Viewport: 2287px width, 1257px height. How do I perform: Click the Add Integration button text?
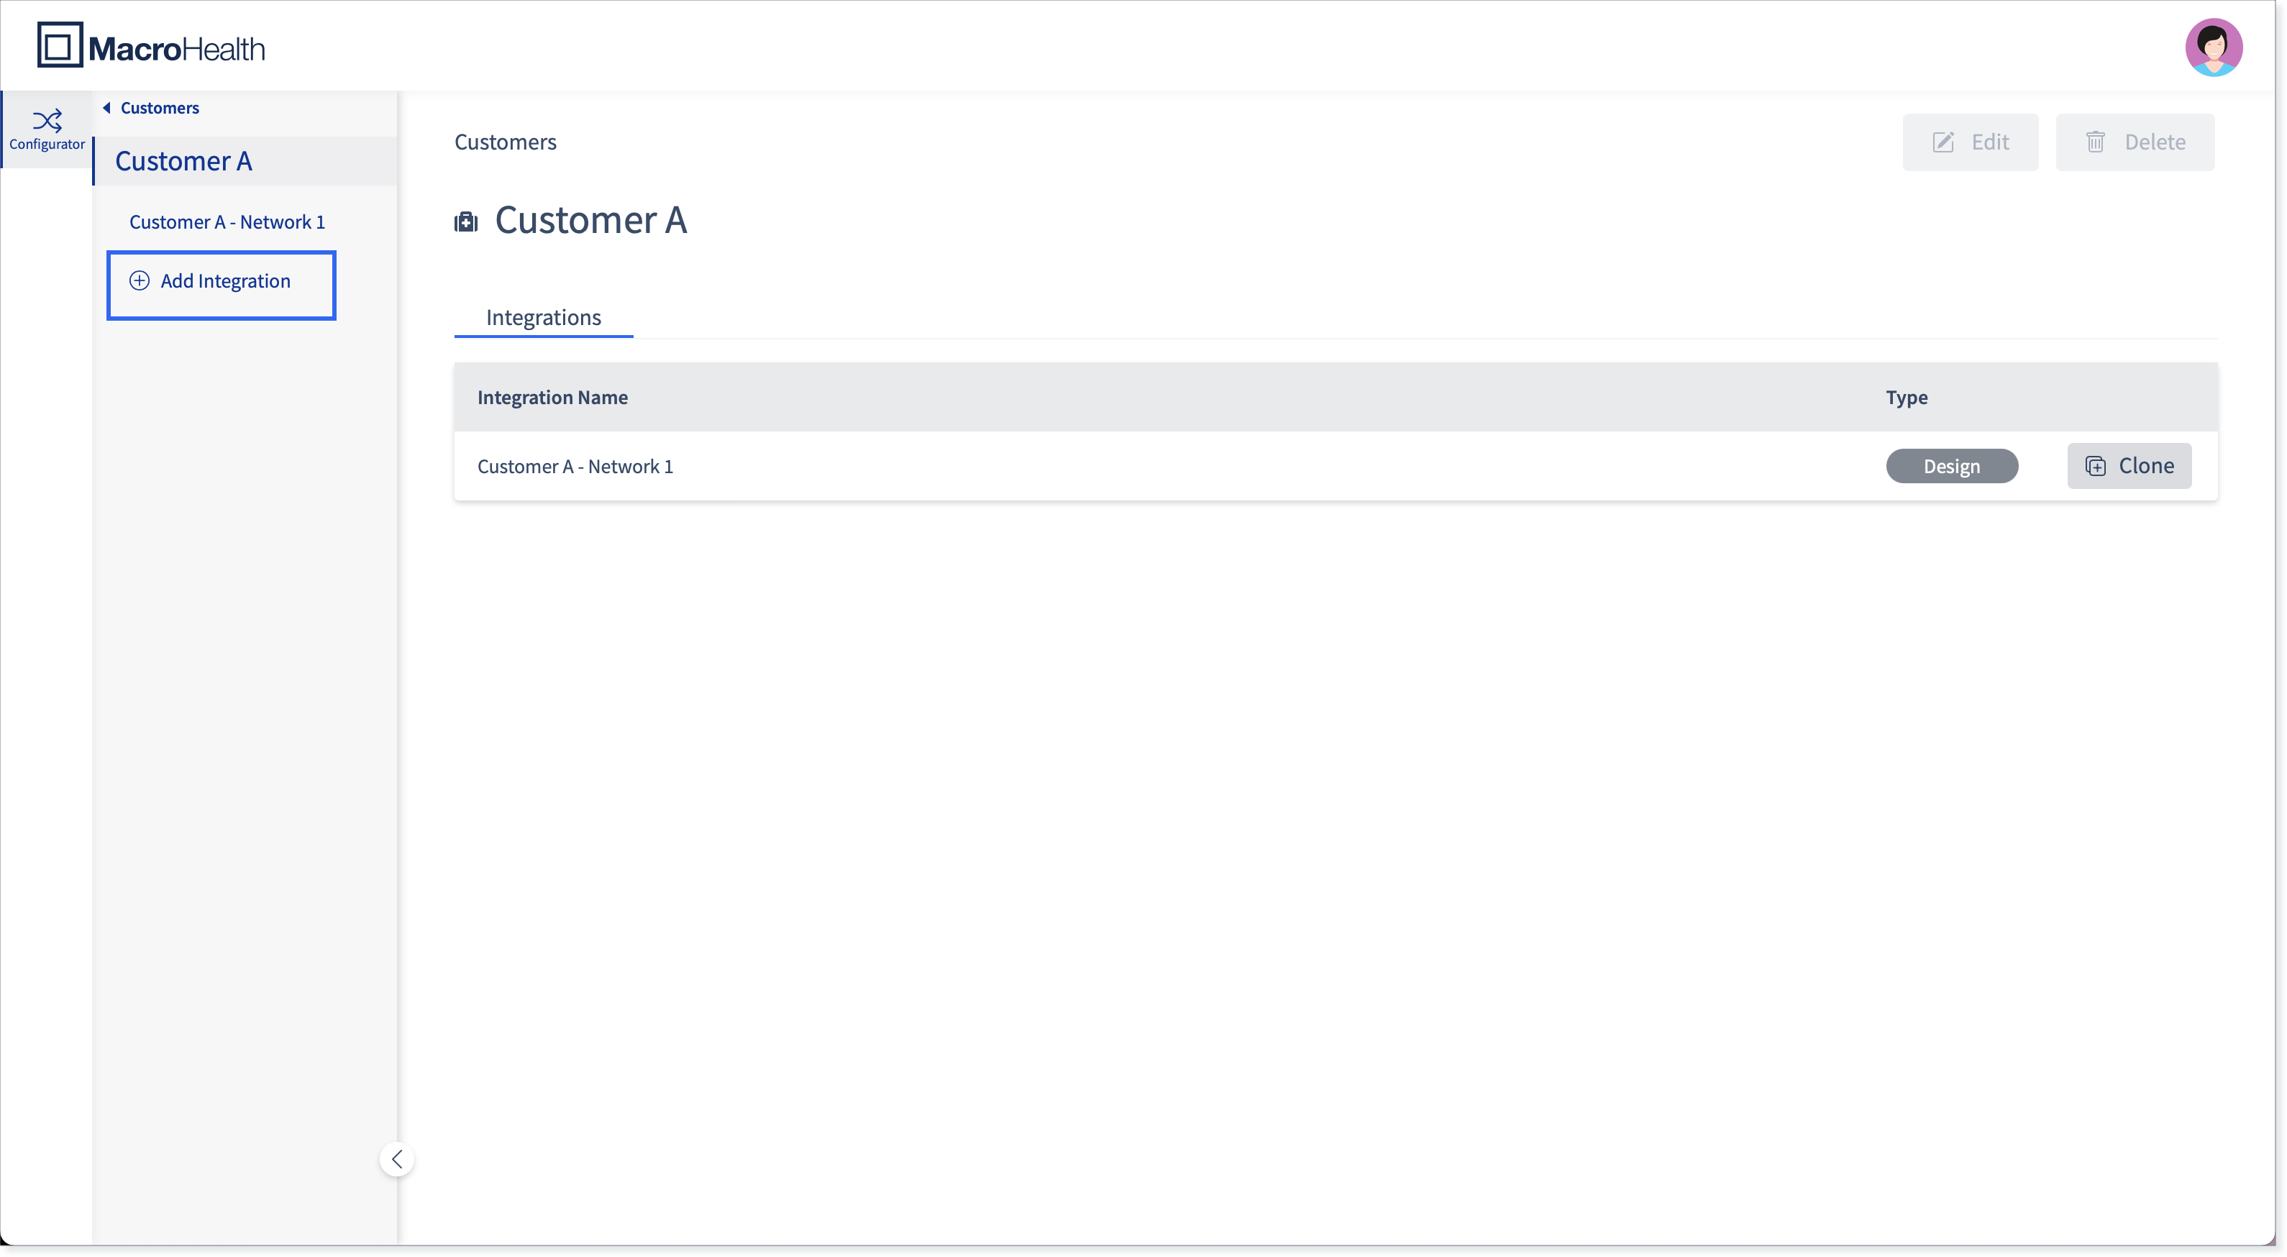(226, 280)
